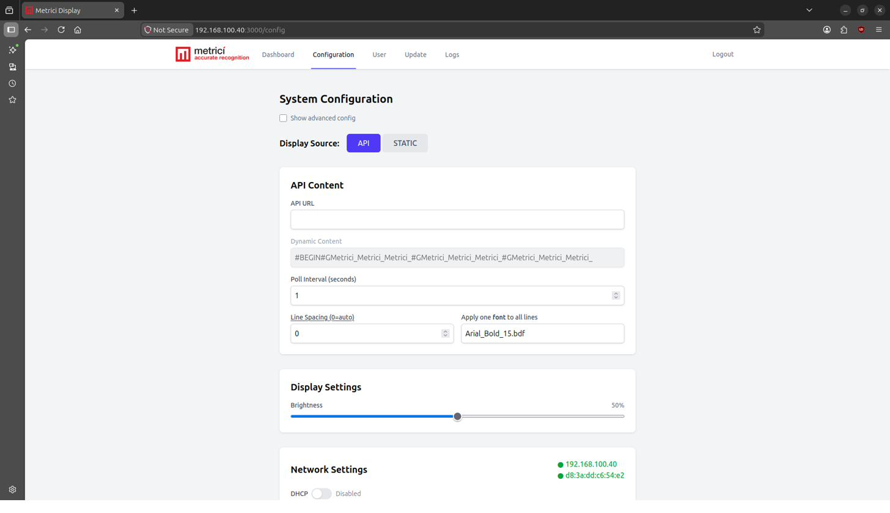Image resolution: width=890 pixels, height=513 pixels.
Task: Open the recent browsing tab overview icon
Action: [x=9, y=10]
